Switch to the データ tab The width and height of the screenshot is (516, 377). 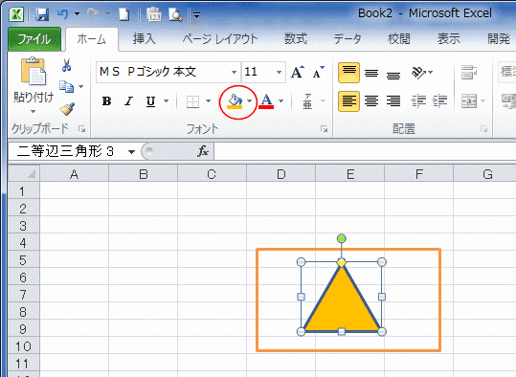[348, 39]
